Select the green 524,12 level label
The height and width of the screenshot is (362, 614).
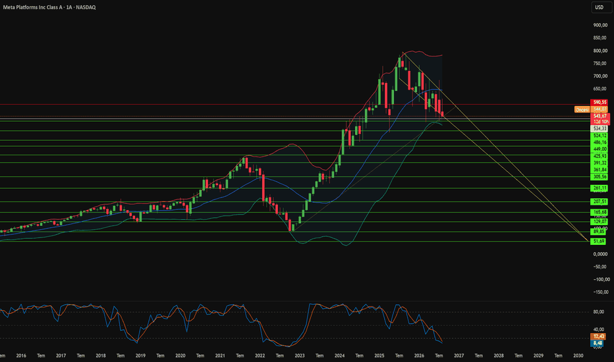[x=600, y=136]
